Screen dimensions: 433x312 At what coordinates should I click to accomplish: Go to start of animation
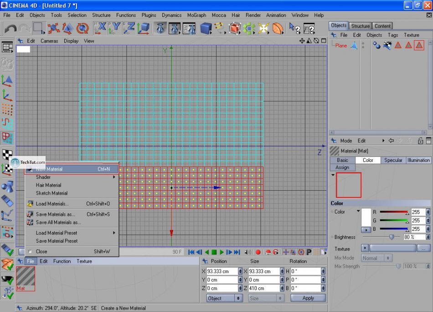(x=191, y=252)
